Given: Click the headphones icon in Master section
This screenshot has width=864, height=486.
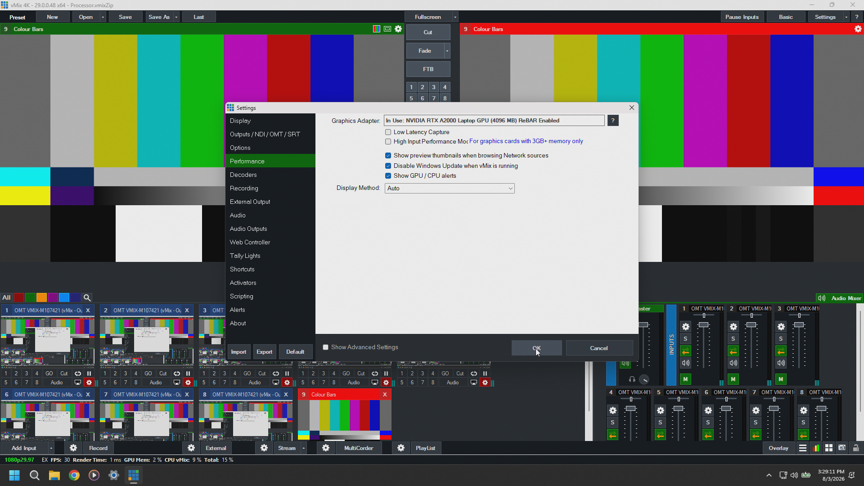Looking at the screenshot, I should tap(632, 379).
